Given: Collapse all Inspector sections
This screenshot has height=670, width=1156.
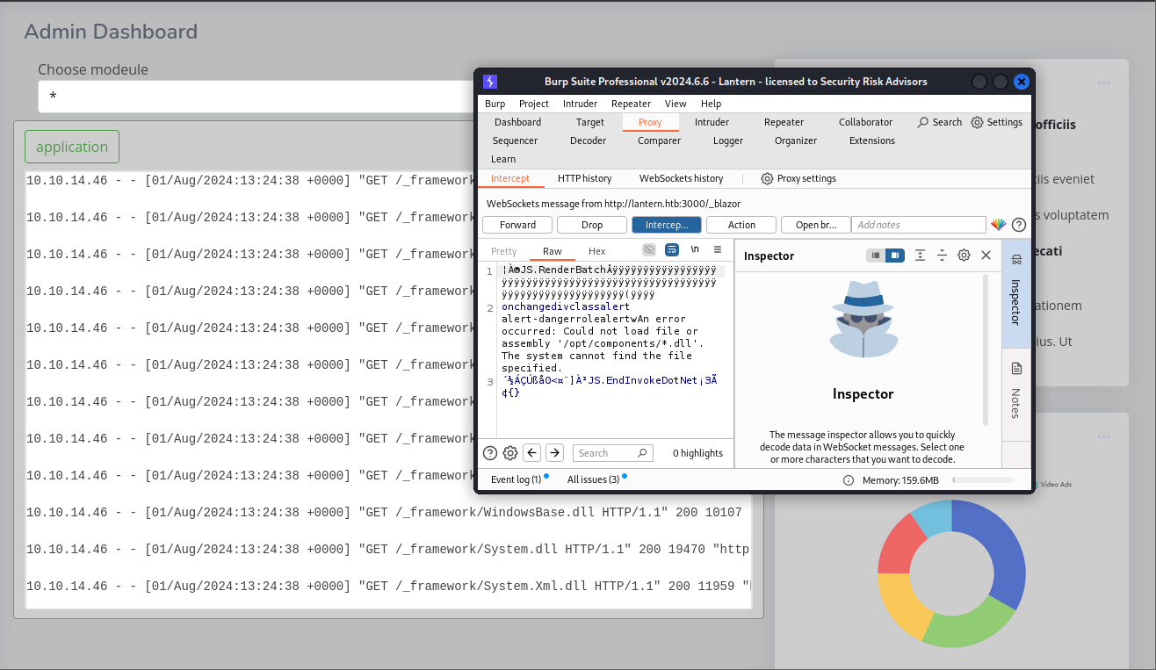Looking at the screenshot, I should pos(942,256).
